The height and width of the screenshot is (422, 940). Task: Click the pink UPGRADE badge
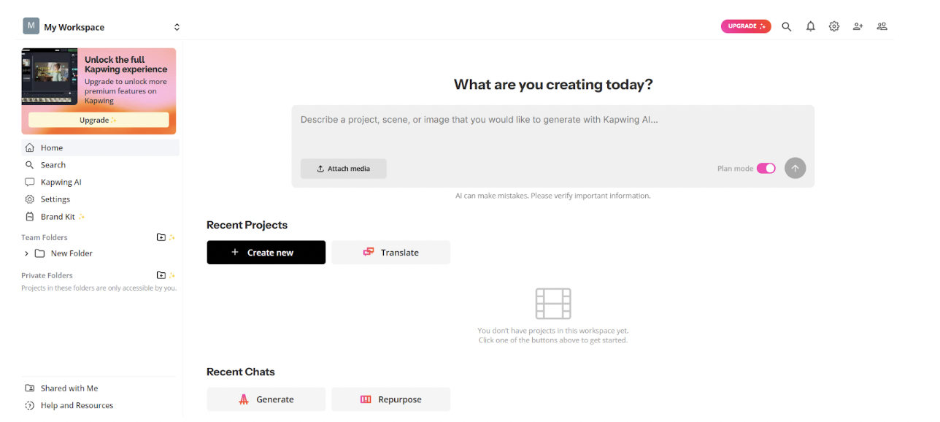coord(746,26)
